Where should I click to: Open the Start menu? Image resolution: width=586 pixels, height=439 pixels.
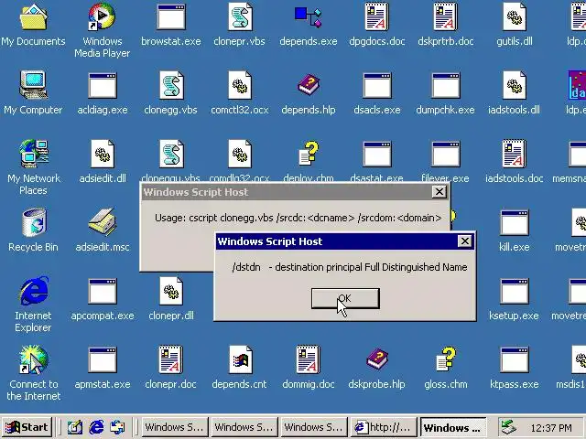[x=27, y=427]
